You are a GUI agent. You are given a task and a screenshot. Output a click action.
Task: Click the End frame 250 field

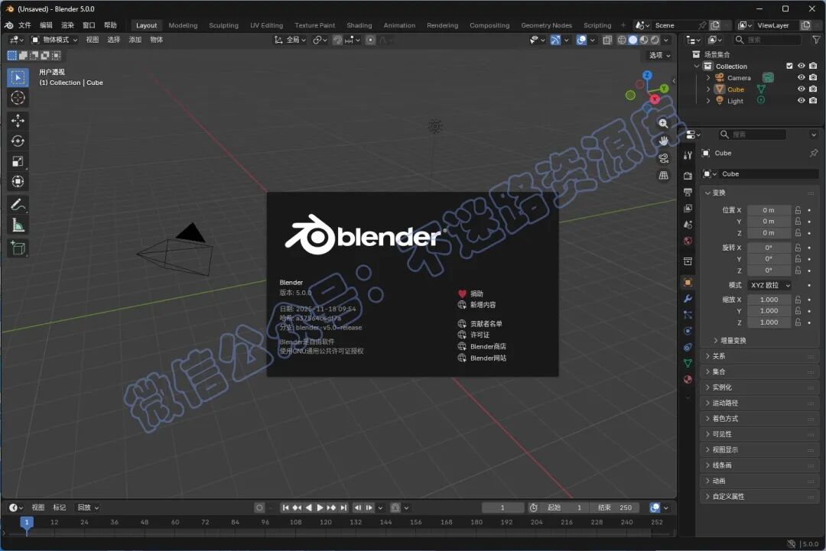[615, 507]
